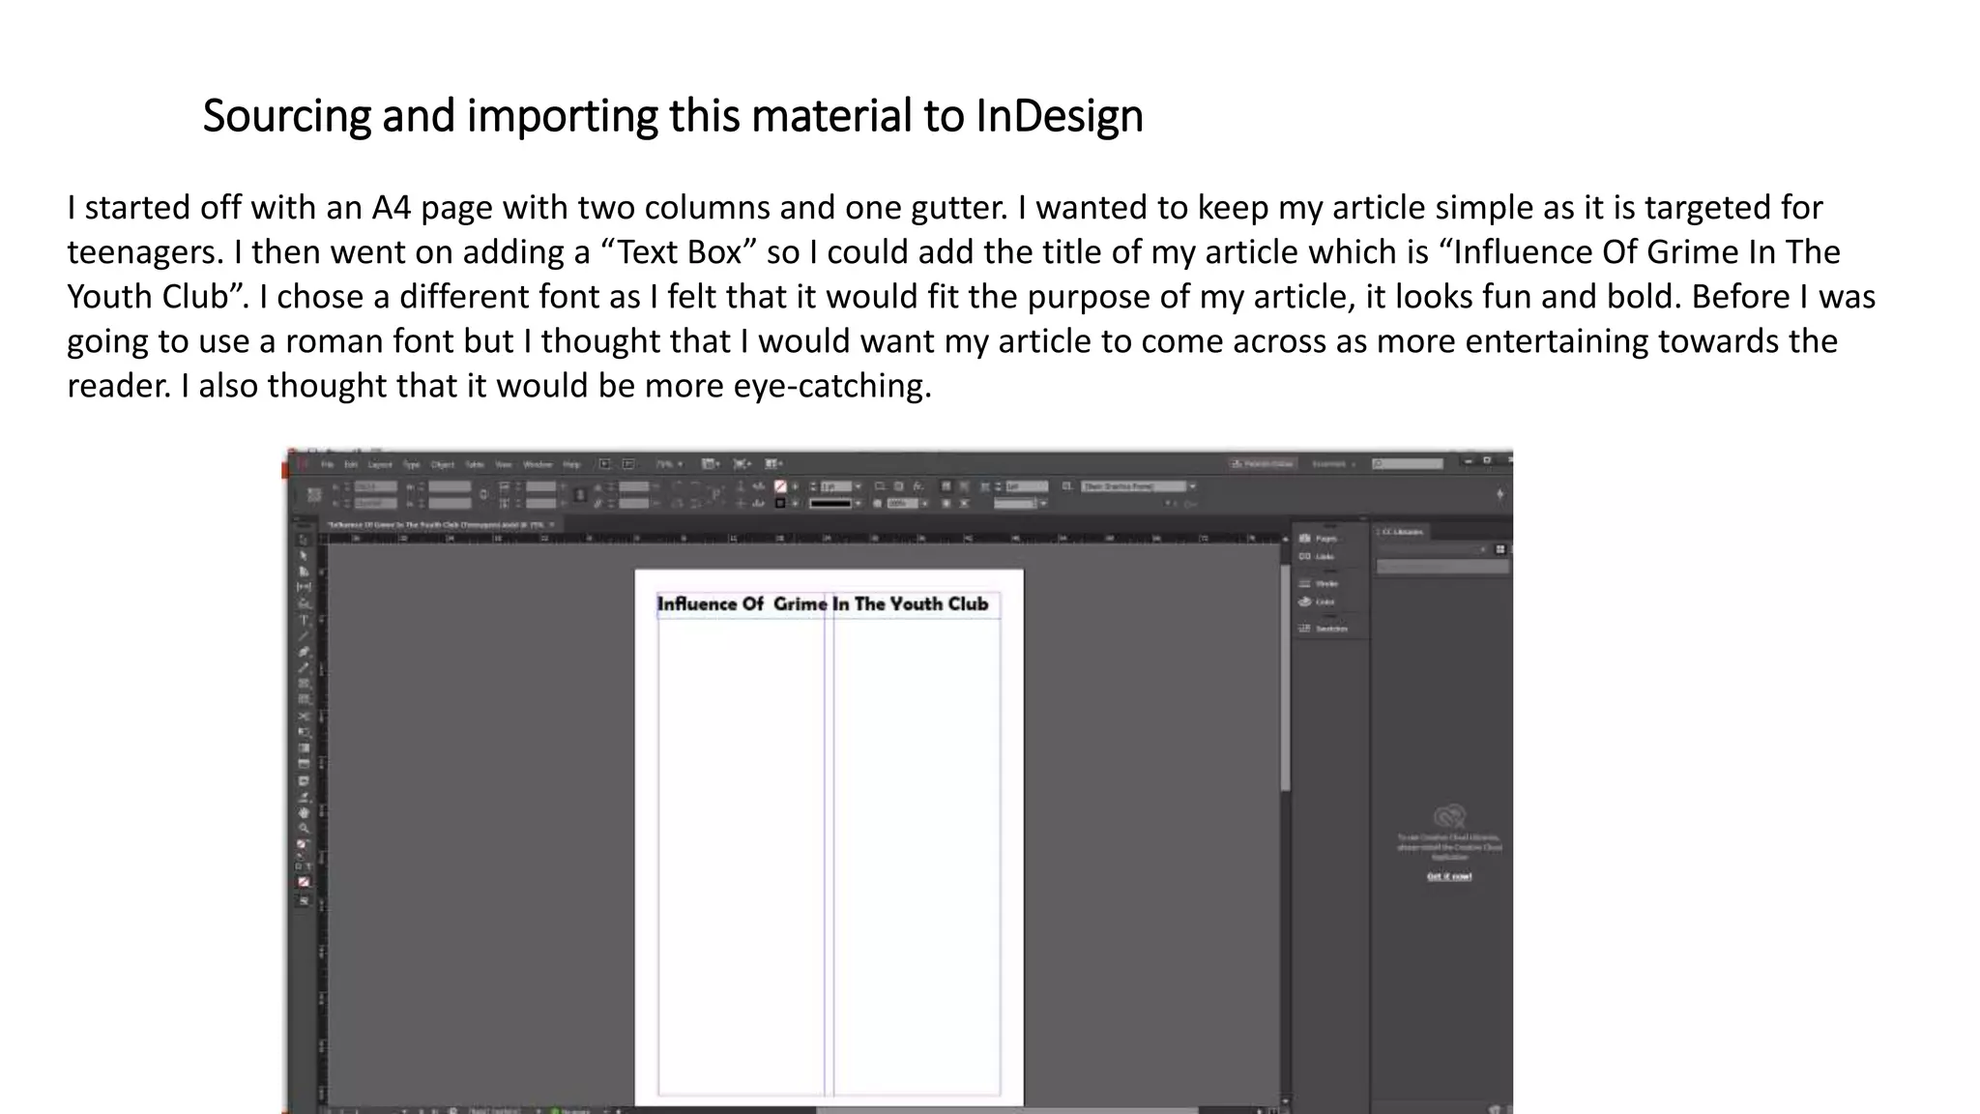Screen dimensions: 1980x1114
Task: Click the Get it now link
Action: pos(1449,876)
